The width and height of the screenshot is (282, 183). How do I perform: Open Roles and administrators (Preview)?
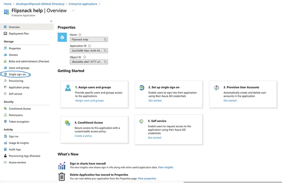pos(29,61)
